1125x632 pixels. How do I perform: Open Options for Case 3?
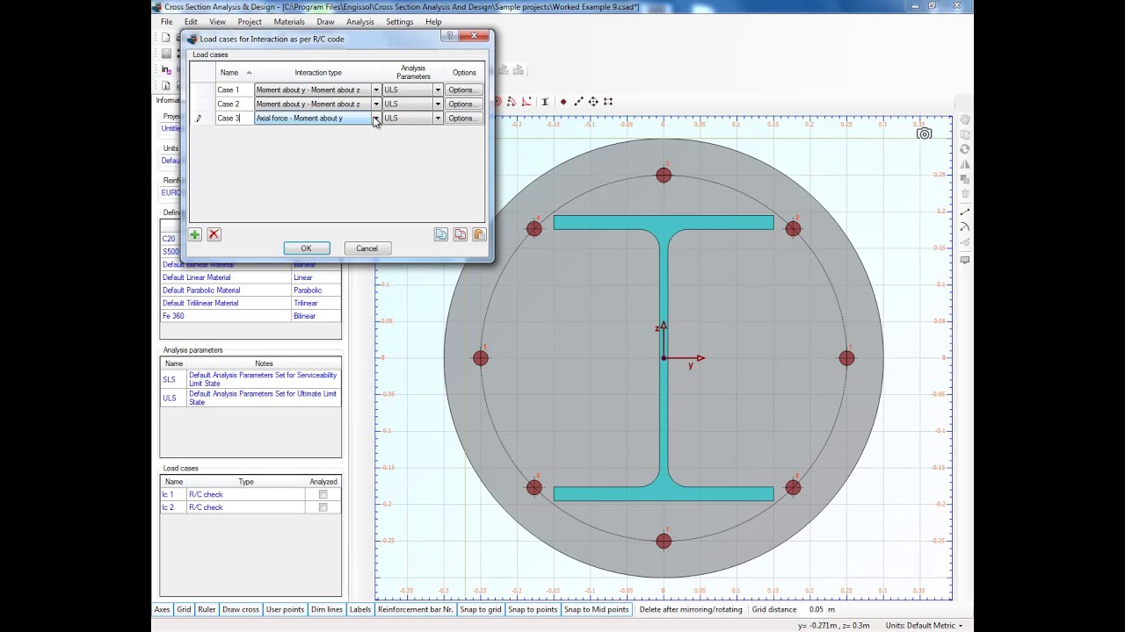point(463,118)
